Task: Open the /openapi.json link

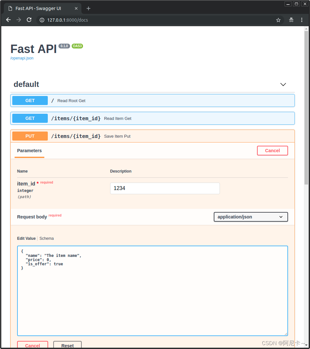Action: click(22, 58)
